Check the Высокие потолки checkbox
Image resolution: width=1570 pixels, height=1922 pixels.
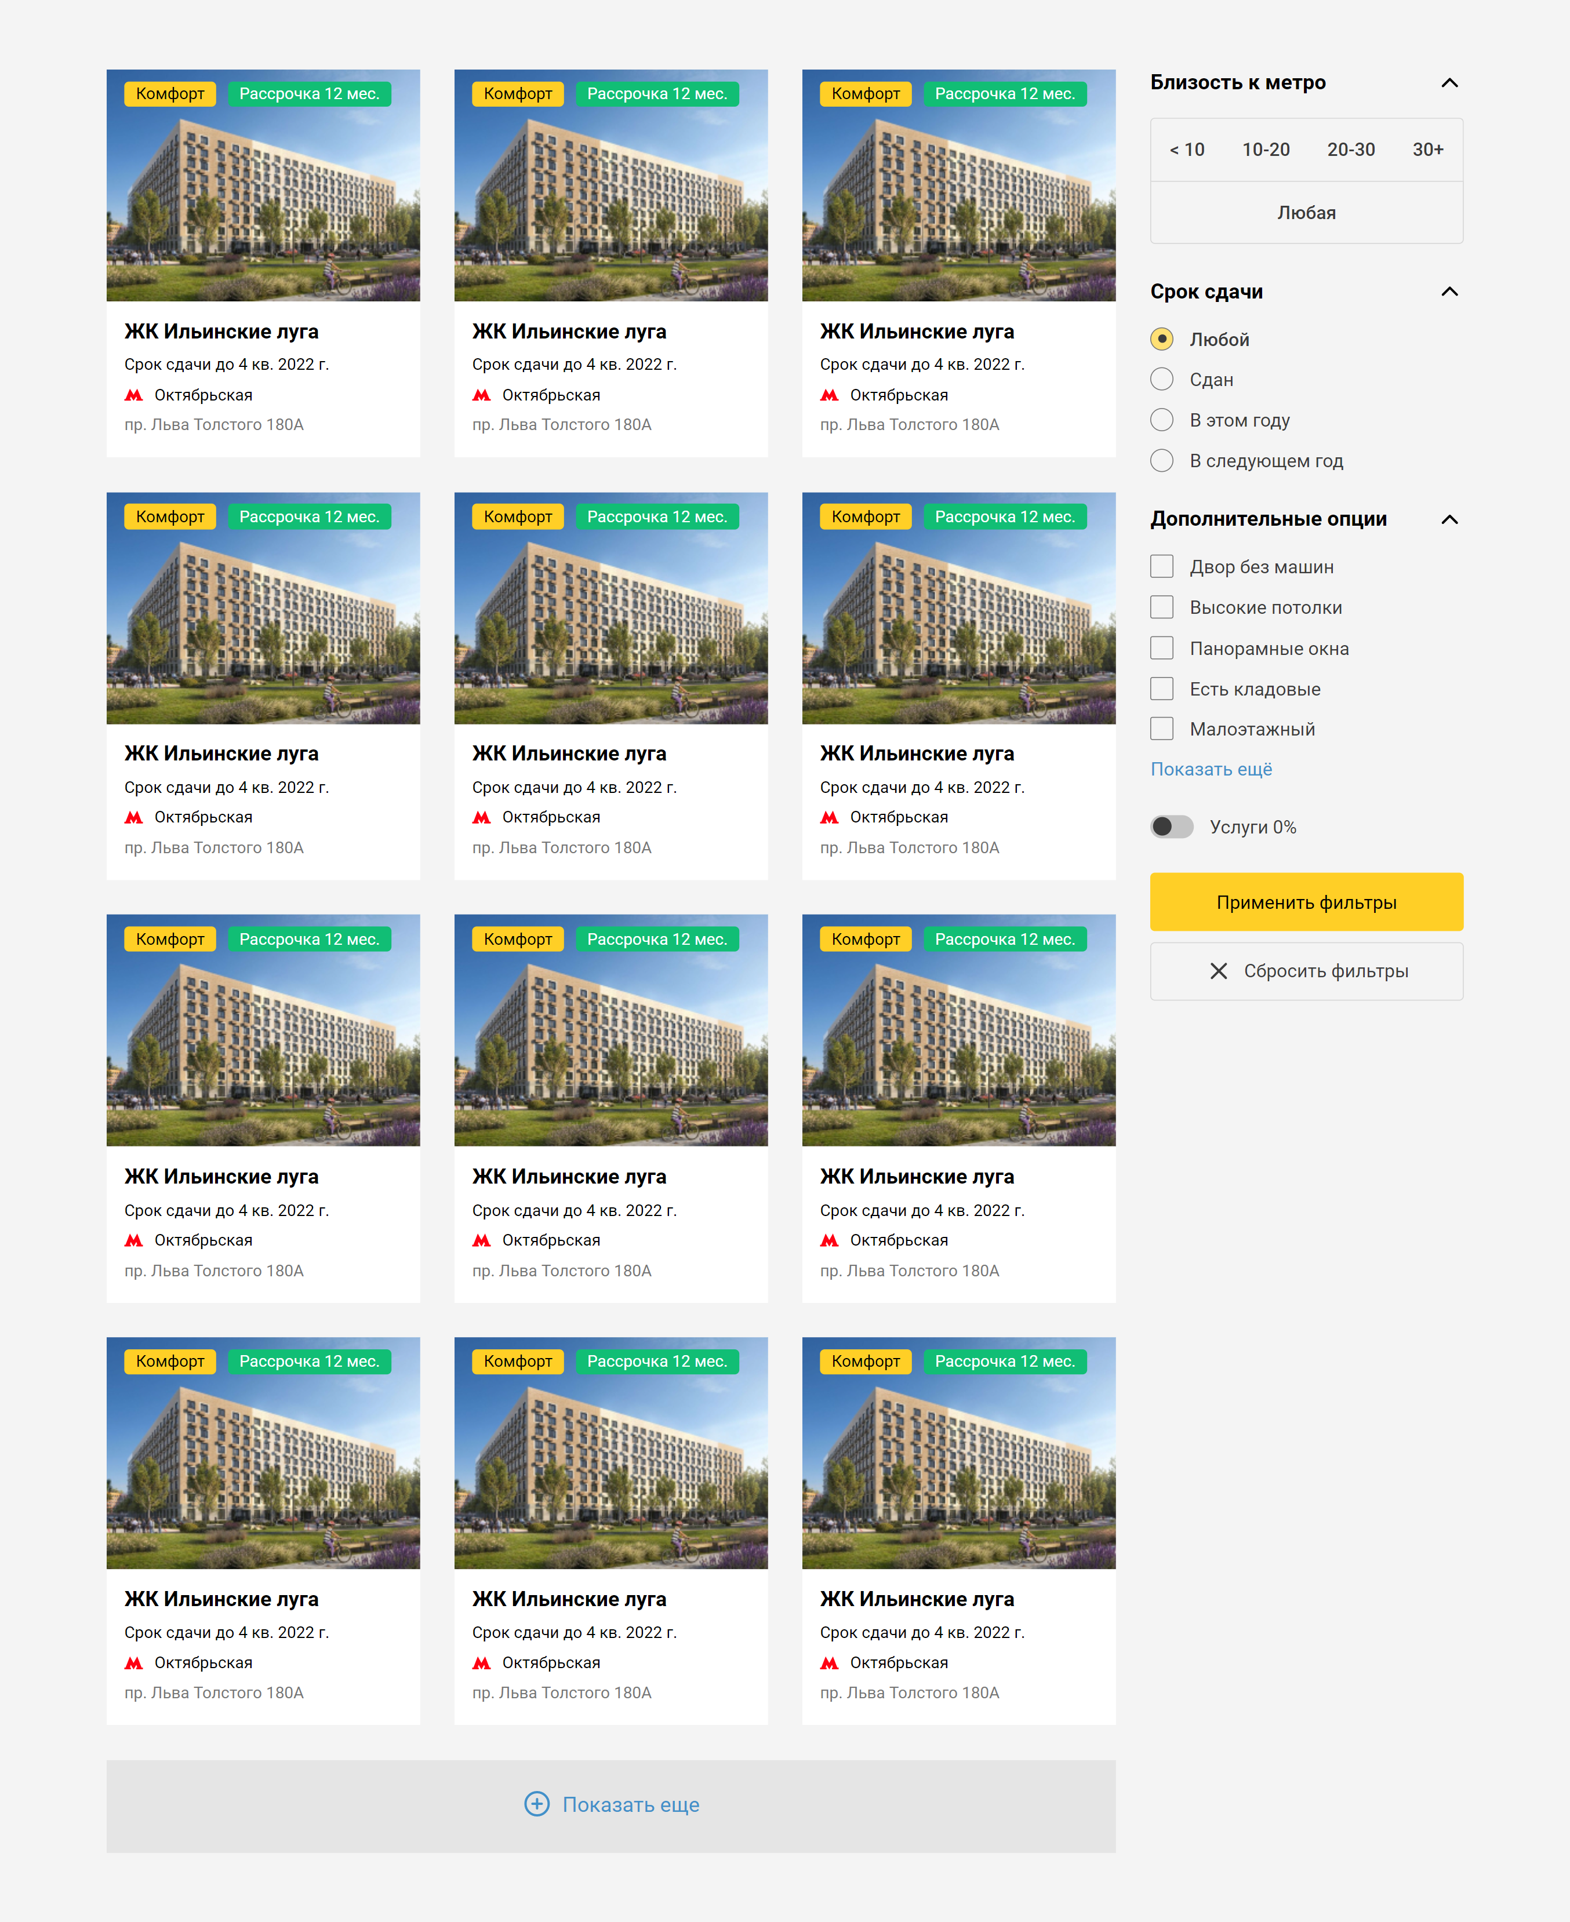1161,607
